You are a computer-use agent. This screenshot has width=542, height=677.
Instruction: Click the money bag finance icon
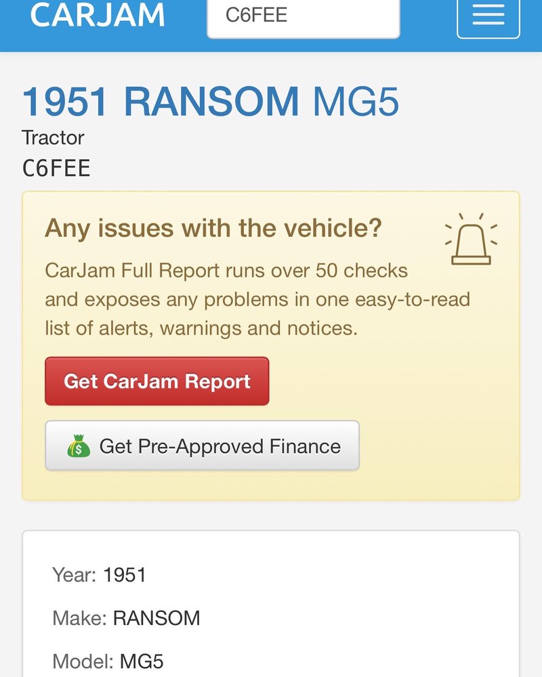click(79, 446)
